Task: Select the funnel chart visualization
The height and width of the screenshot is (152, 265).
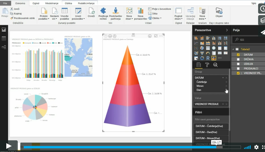Action: [202, 53]
